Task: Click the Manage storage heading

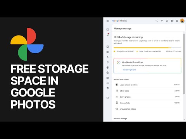Action: click(x=122, y=29)
